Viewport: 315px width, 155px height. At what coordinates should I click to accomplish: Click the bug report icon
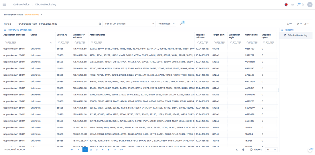point(303,5)
